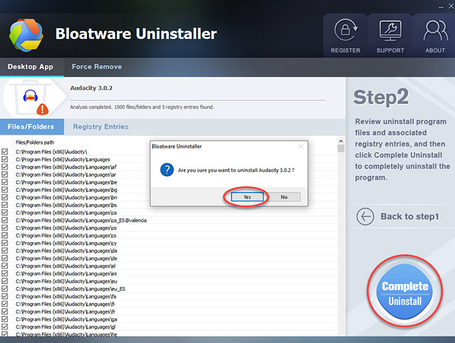Image resolution: width=455 pixels, height=343 pixels.
Task: Open the Registry Entries tab
Action: pos(100,127)
